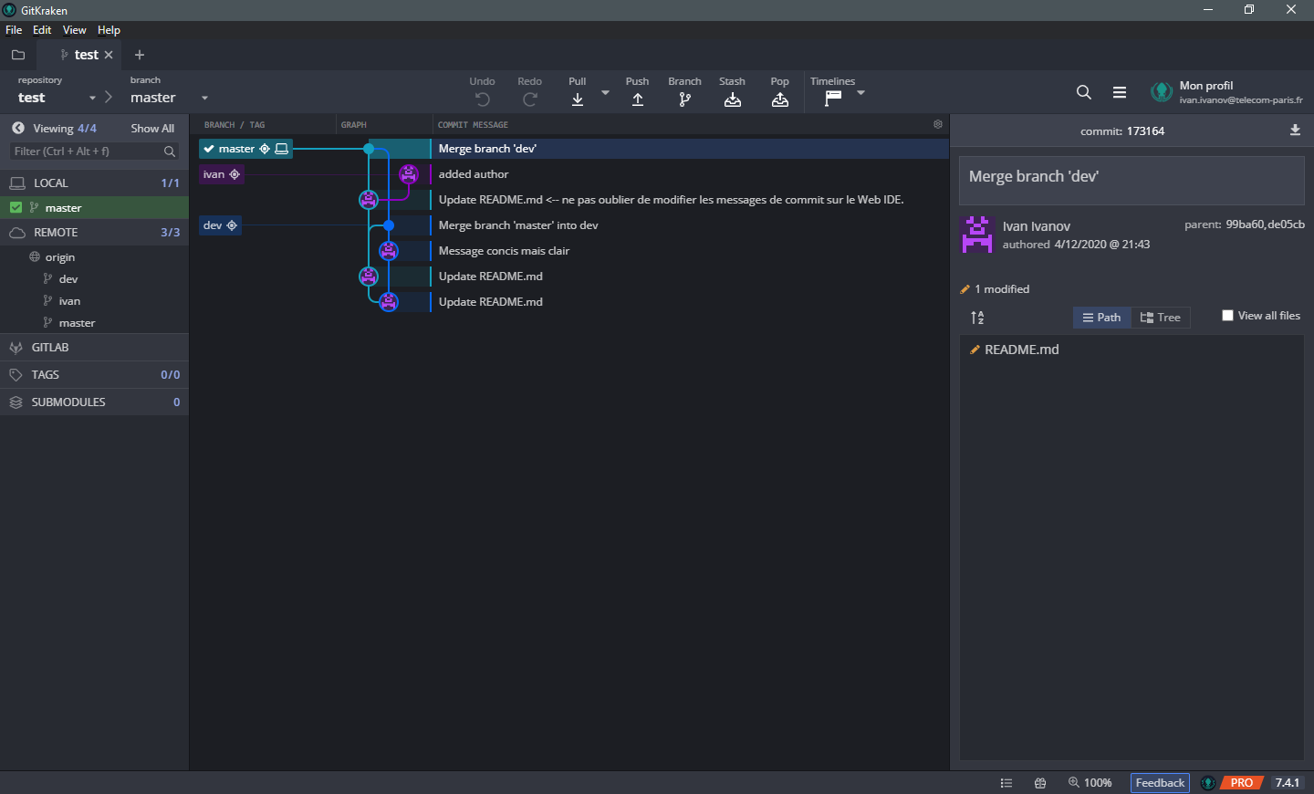The image size is (1314, 794).
Task: Click the ivan branch label in graph
Action: (222, 174)
